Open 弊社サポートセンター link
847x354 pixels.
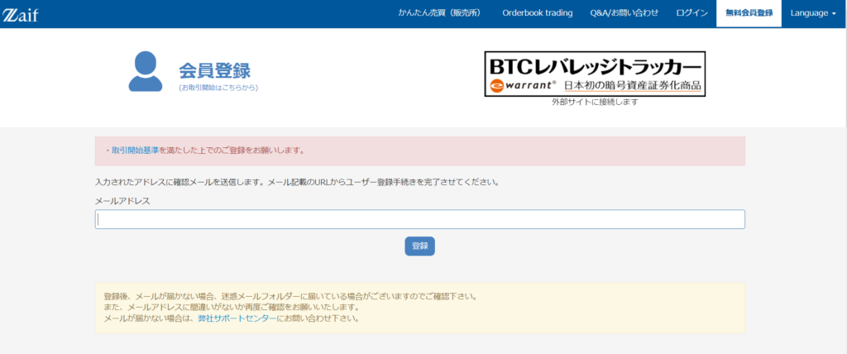(237, 318)
